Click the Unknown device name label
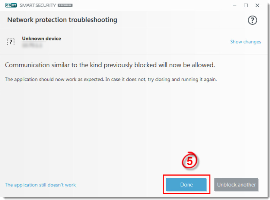This screenshot has width=270, height=200. [42, 38]
